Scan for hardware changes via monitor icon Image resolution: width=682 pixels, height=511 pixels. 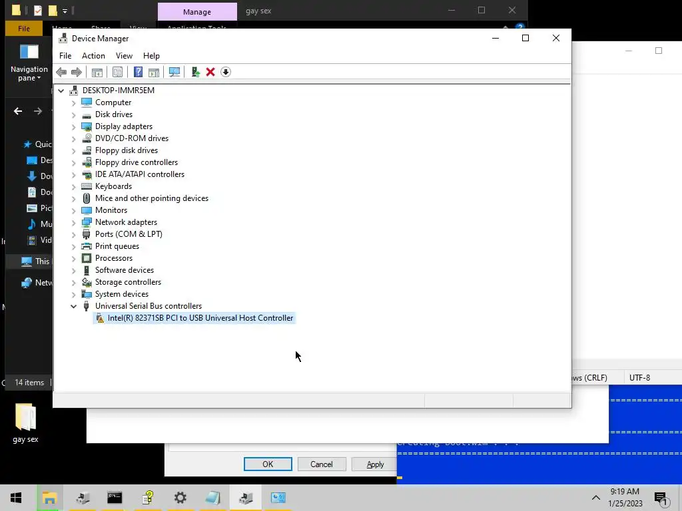point(174,72)
